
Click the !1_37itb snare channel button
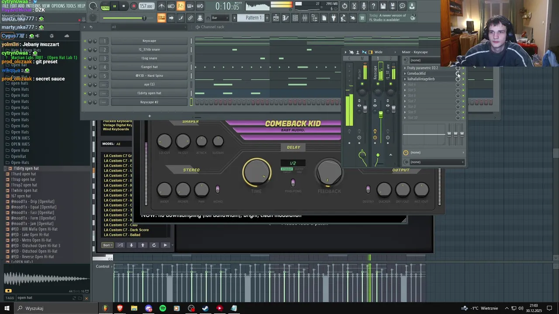click(149, 49)
